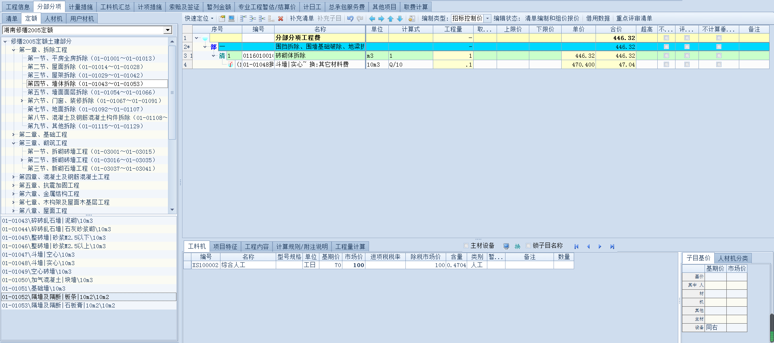774x343 pixels.
Task: Click the tree scroll-up arrow
Action: (172, 42)
